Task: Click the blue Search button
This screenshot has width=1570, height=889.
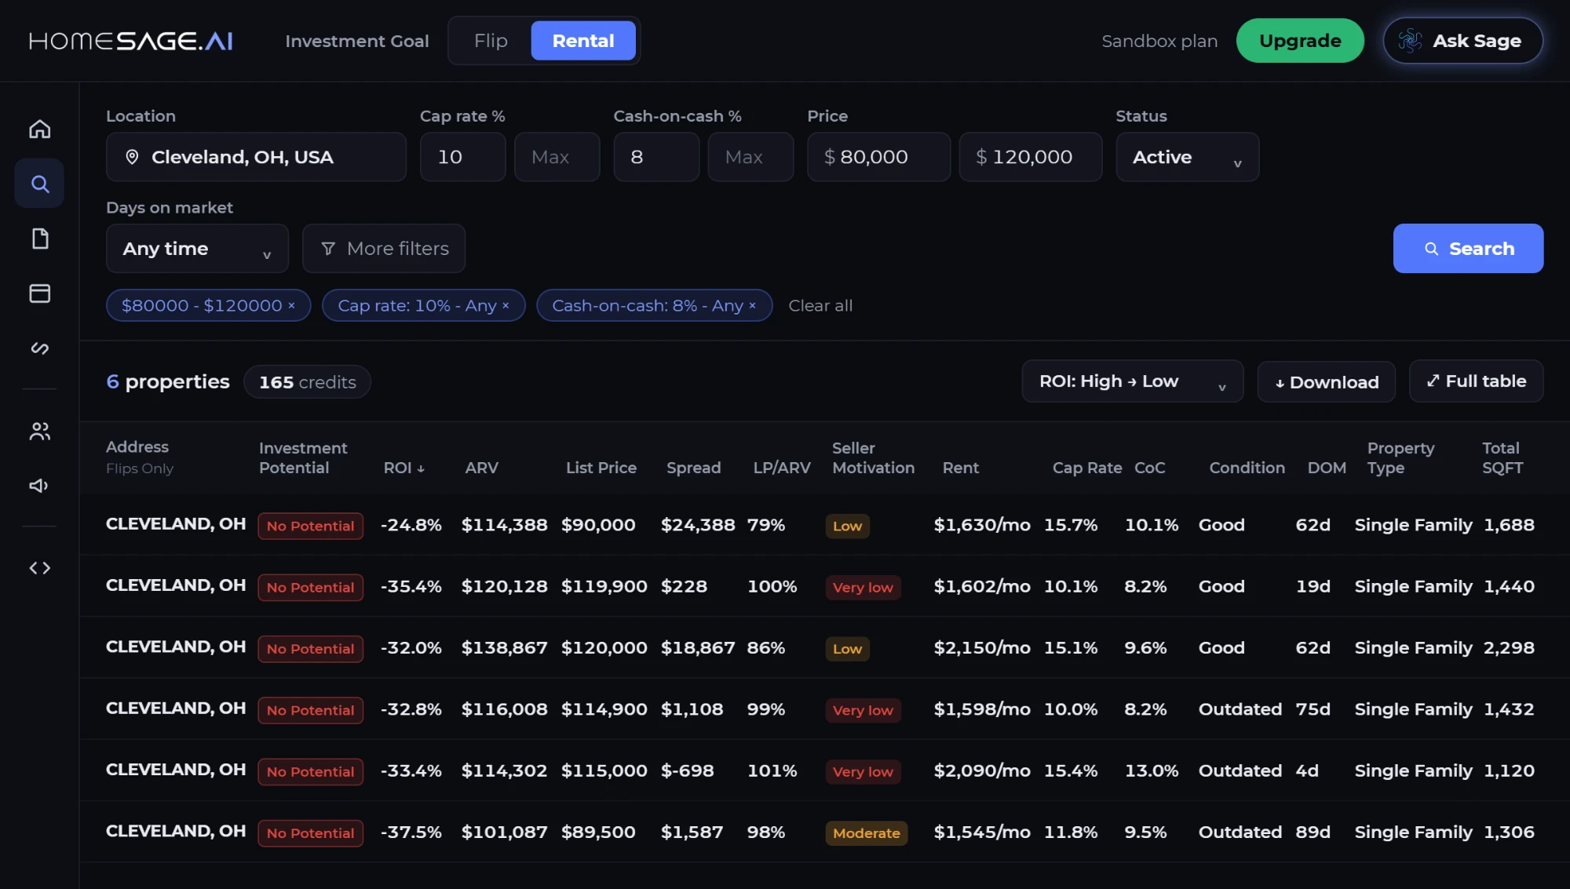Action: (x=1468, y=249)
